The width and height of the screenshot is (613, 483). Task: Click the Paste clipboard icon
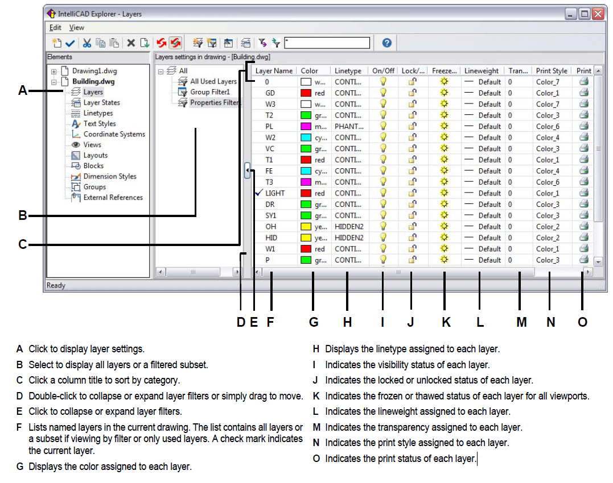click(114, 43)
